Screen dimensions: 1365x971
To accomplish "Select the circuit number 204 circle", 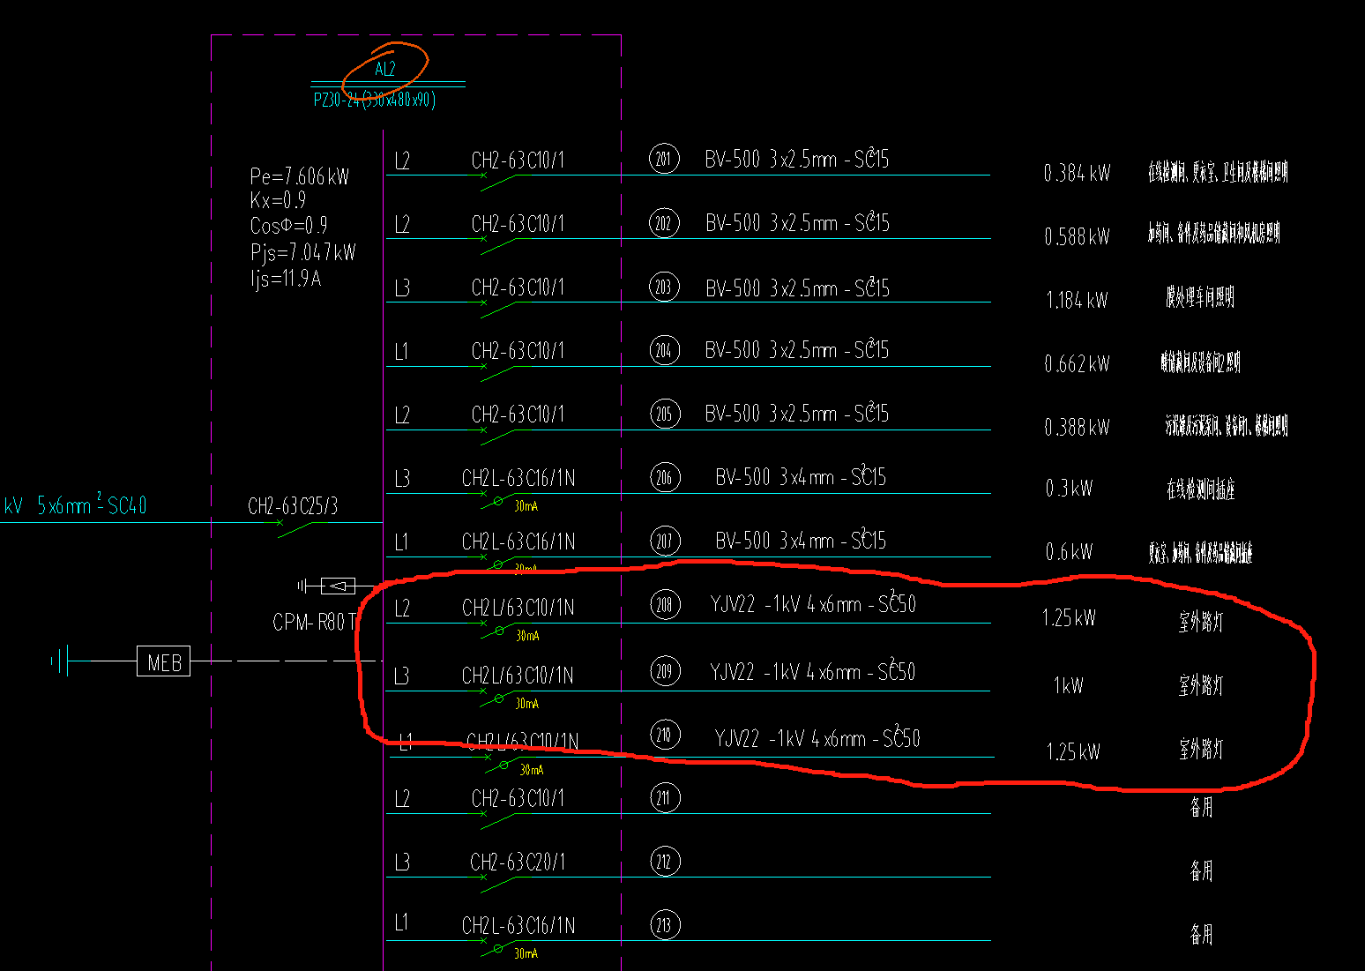I will coord(664,350).
